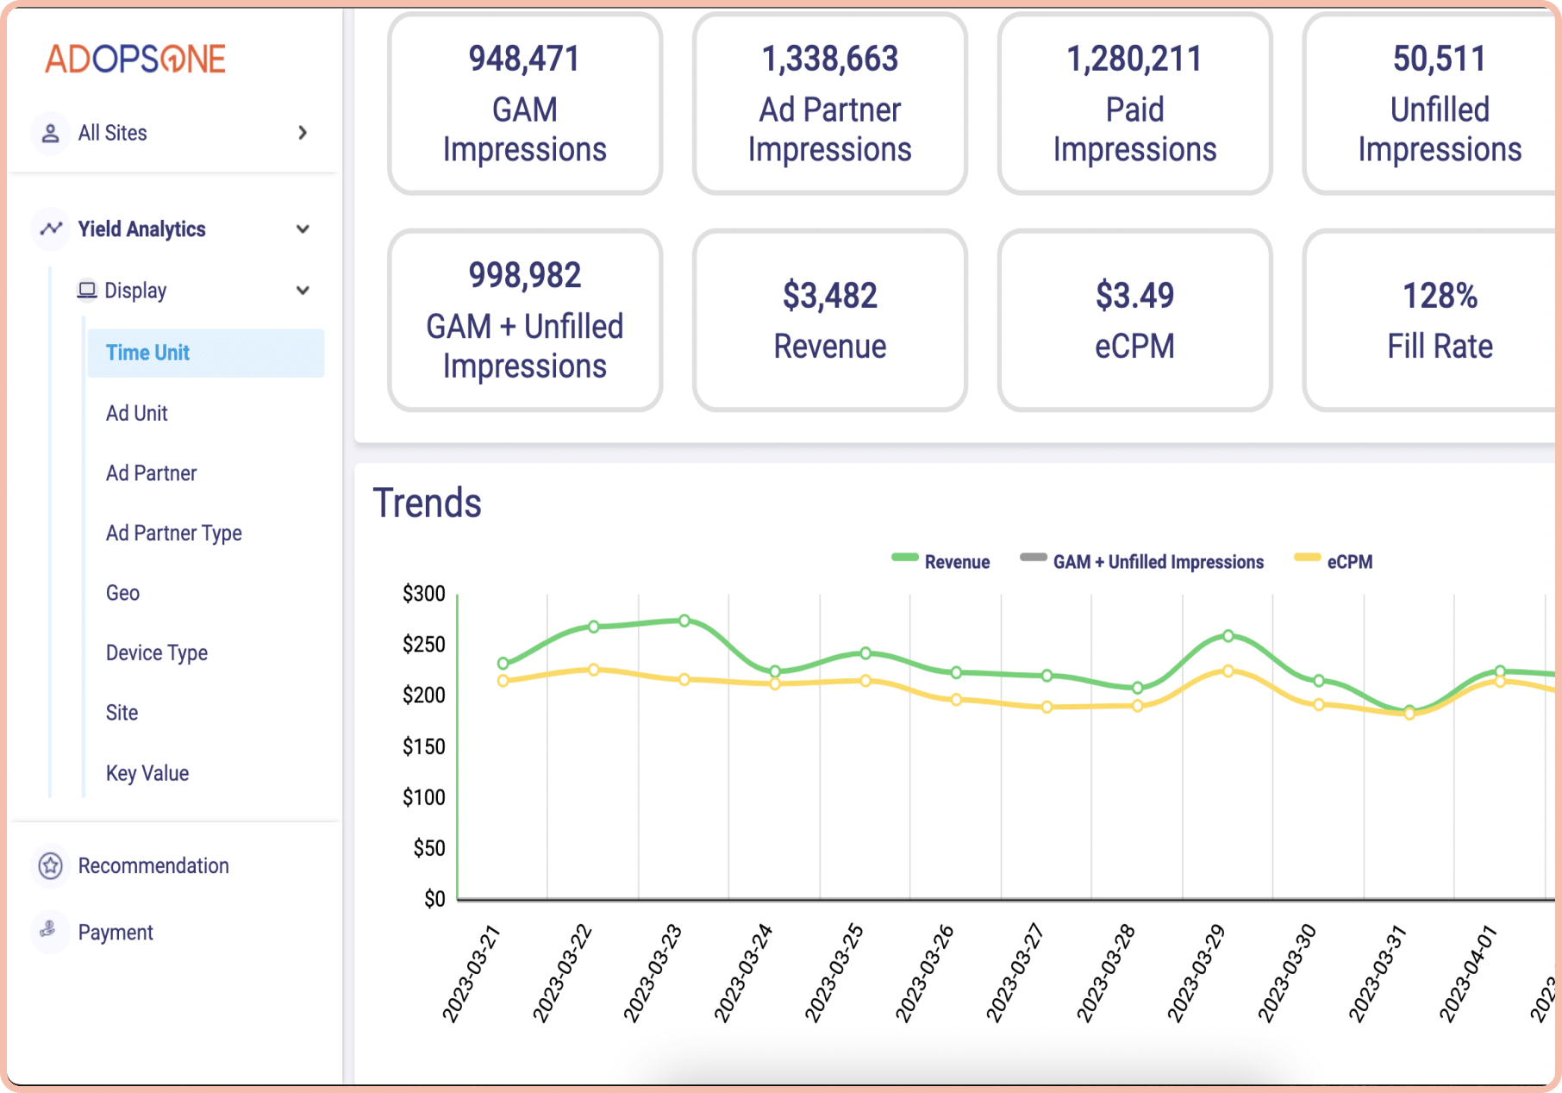Click the Recommendation star icon
Image resolution: width=1562 pixels, height=1093 pixels.
point(51,865)
